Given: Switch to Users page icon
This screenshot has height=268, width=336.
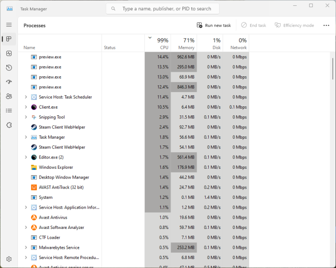Looking at the screenshot, I should [x=9, y=96].
